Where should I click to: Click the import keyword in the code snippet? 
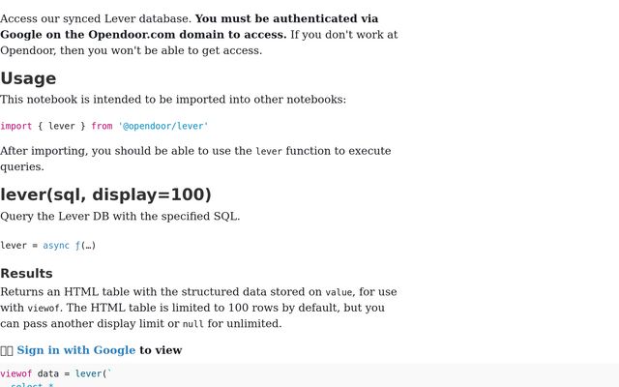15,126
